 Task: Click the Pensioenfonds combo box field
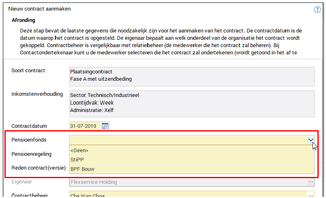pyautogui.click(x=187, y=140)
